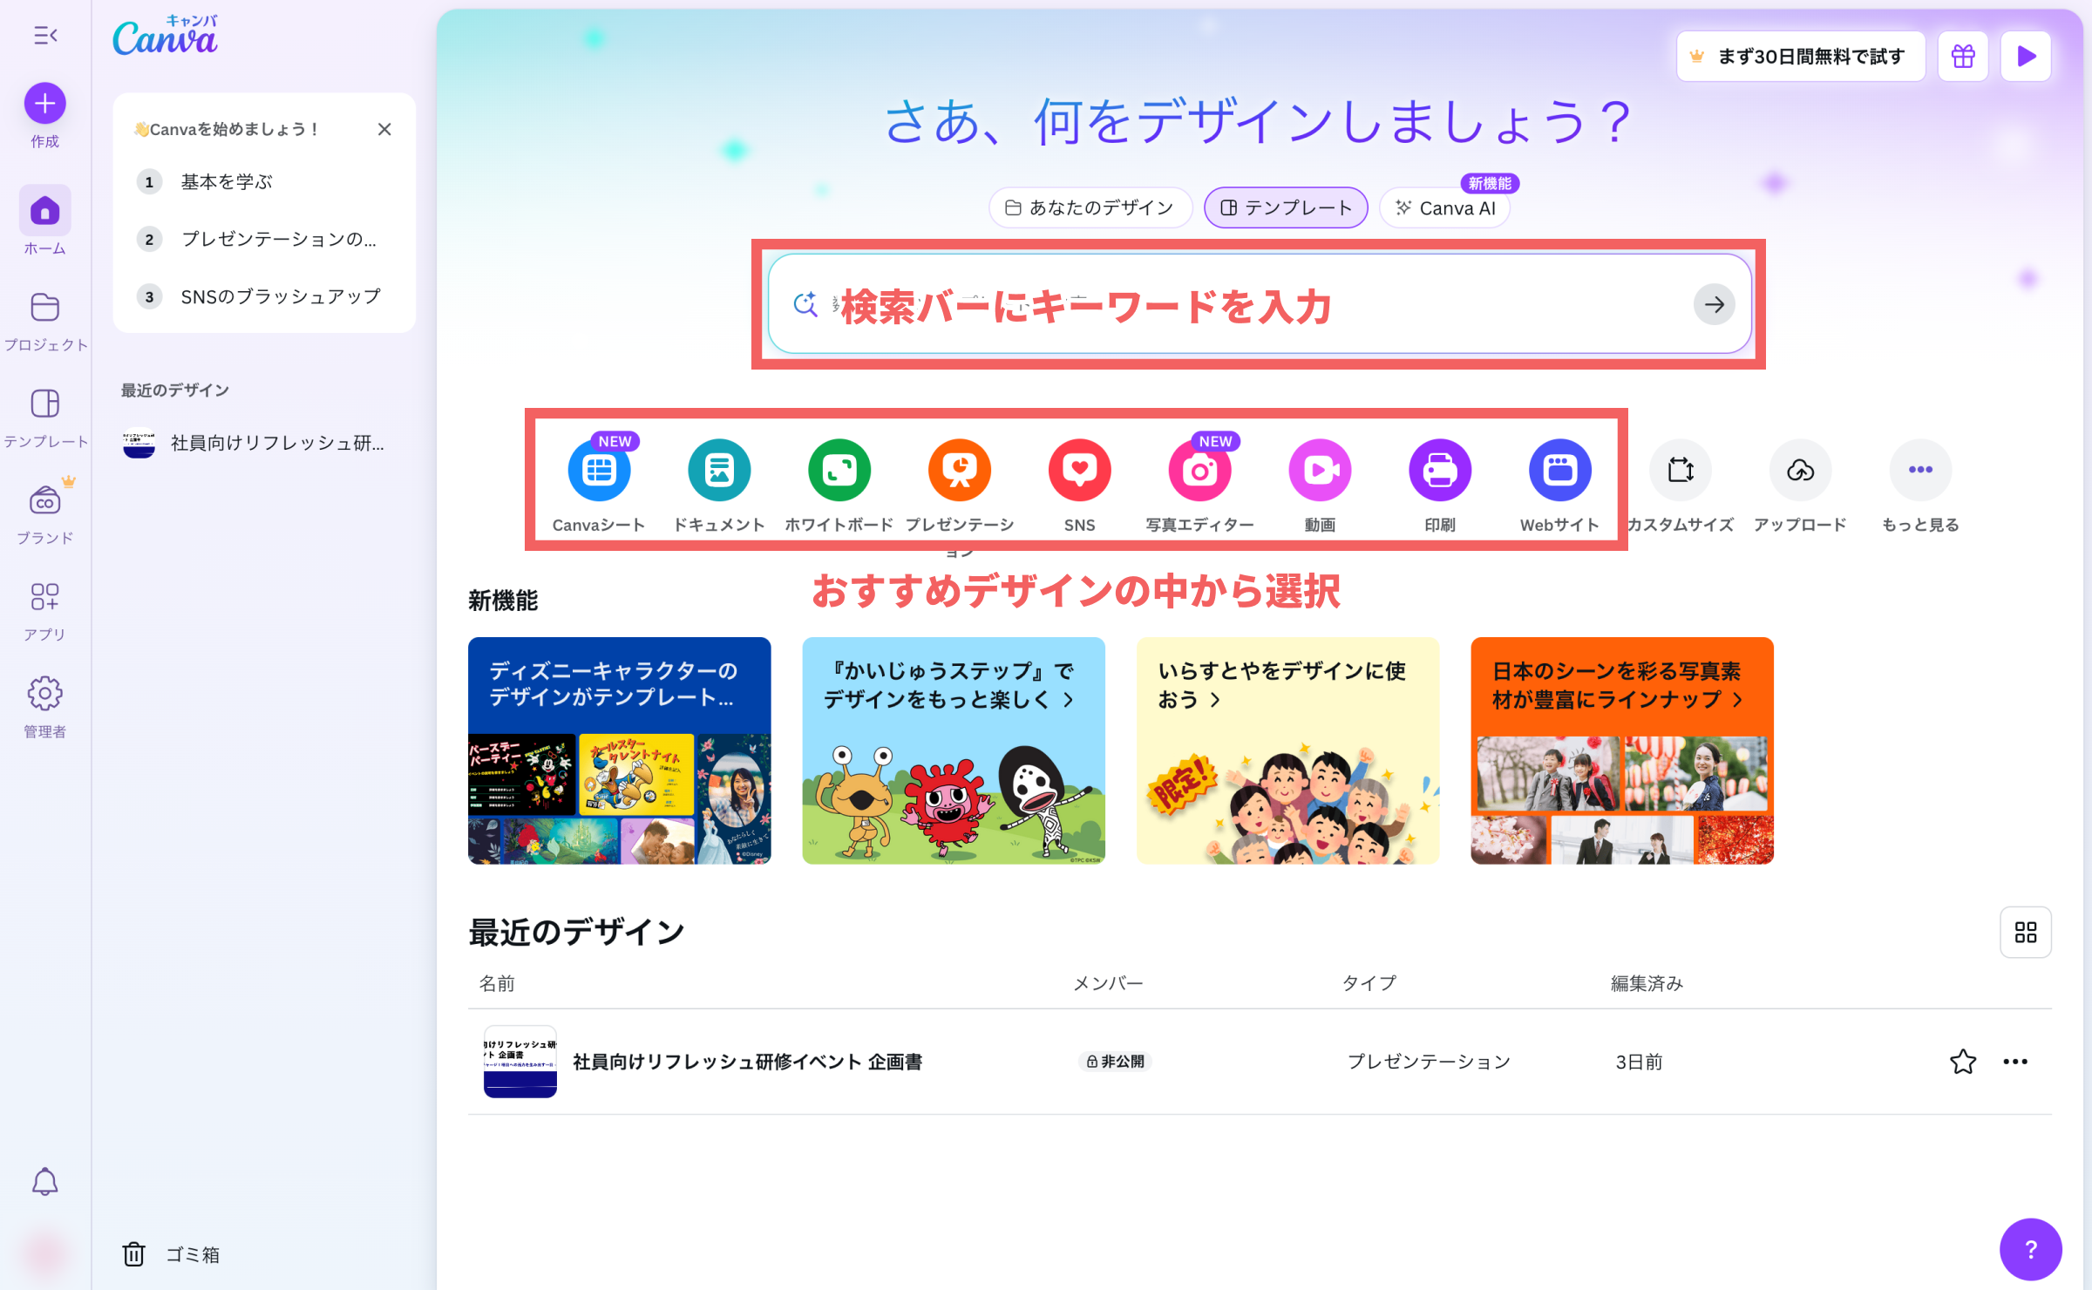Toggle the grid view for recent designs
Image resolution: width=2092 pixels, height=1290 pixels.
coord(2026,933)
